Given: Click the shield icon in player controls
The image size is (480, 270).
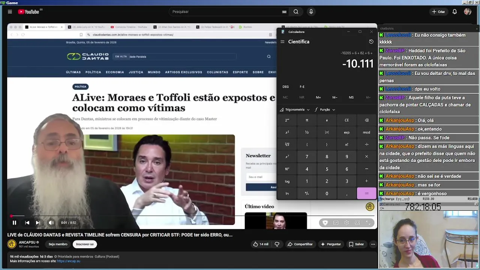Looking at the screenshot, I should pos(325,223).
